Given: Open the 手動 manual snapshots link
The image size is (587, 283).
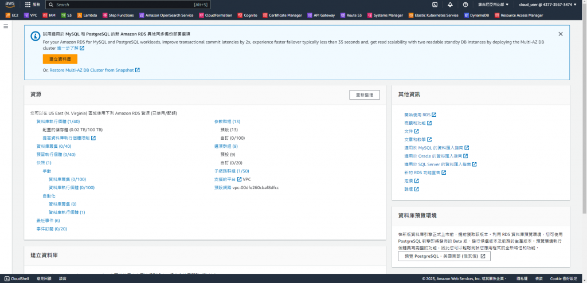Looking at the screenshot, I should pos(47,171).
